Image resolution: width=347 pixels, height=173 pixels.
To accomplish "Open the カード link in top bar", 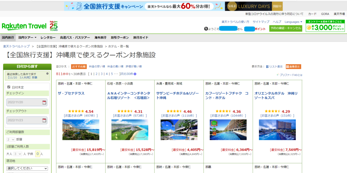I will click(x=312, y=14).
